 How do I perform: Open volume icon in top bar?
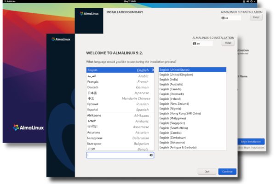(247, 1)
